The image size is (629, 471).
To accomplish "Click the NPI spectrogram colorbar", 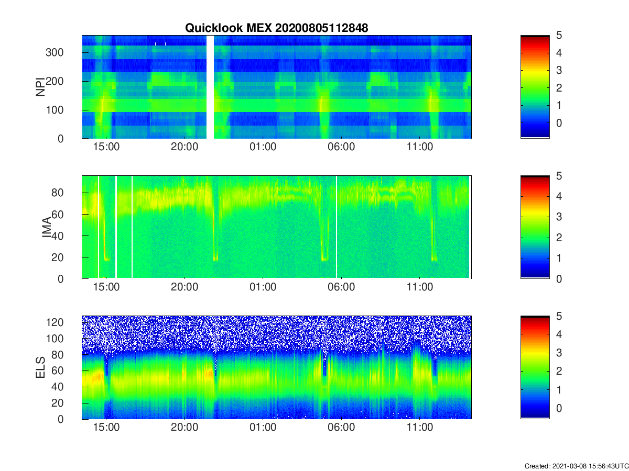I will 535,87.
